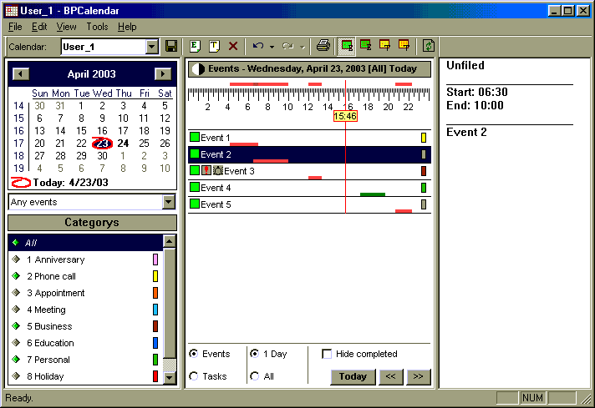This screenshot has width=595, height=408.
Task: Open the Any events filter dropdown
Action: [x=169, y=202]
